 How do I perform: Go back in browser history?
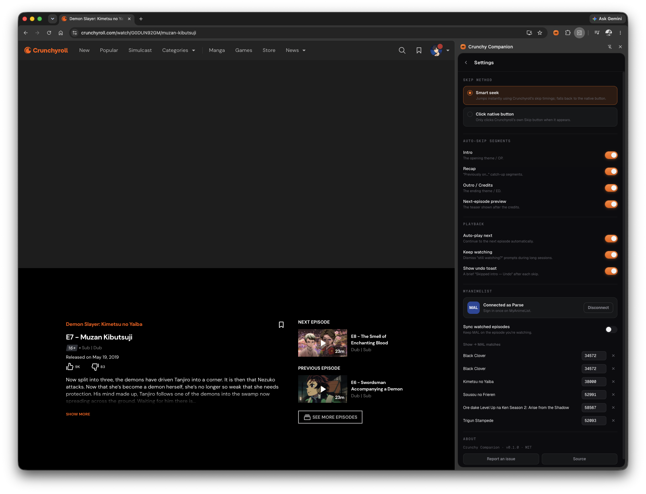click(x=26, y=33)
